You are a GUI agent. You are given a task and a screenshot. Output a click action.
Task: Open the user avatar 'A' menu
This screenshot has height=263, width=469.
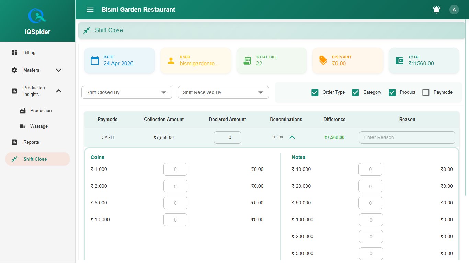(454, 10)
